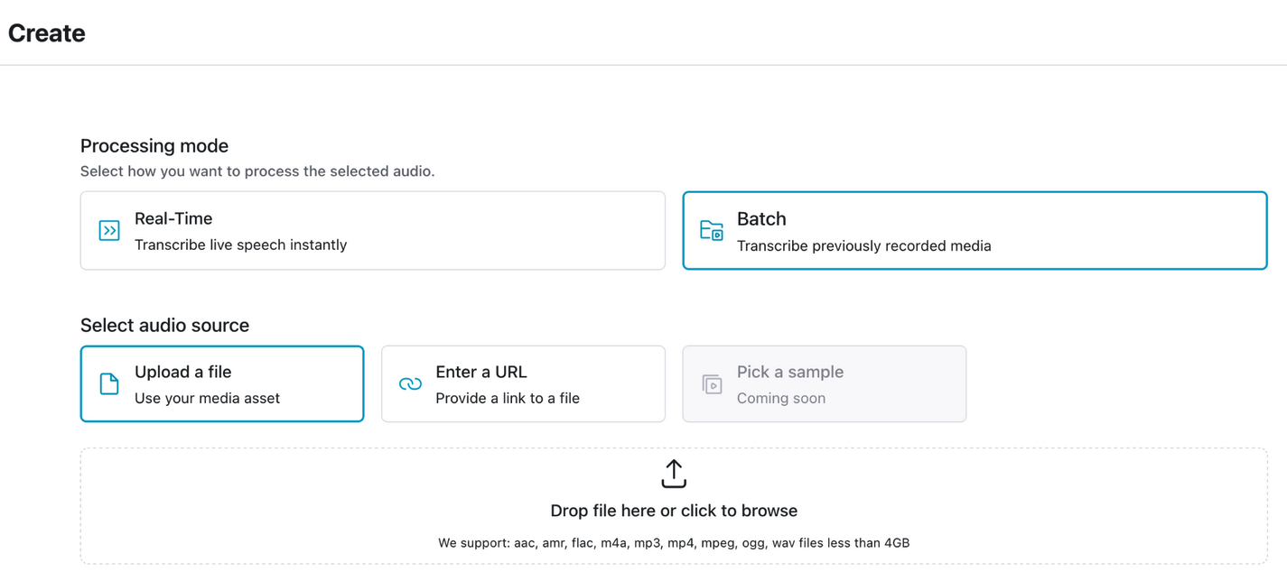Screen dimensions: 1287x581
Task: Click the 'Coming soon' label
Action: coord(781,398)
